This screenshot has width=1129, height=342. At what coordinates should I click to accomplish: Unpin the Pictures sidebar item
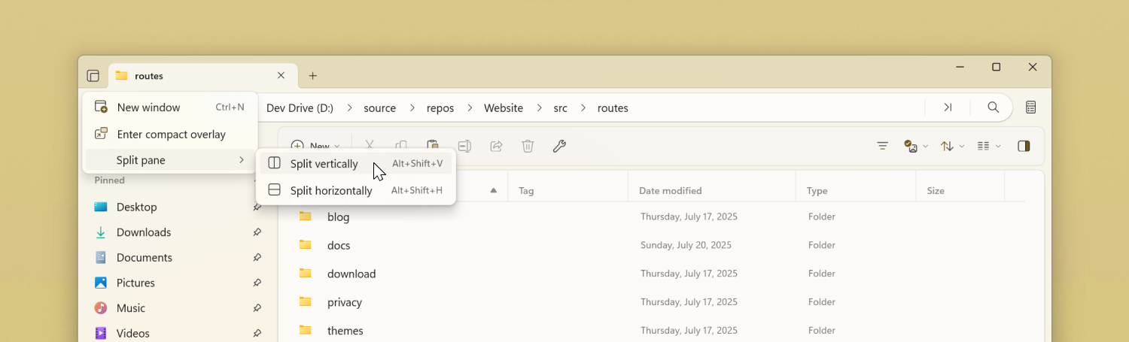(257, 283)
